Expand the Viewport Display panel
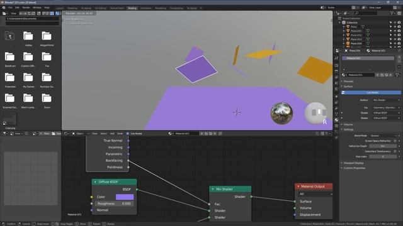This screenshot has height=226, width=403. point(354,163)
